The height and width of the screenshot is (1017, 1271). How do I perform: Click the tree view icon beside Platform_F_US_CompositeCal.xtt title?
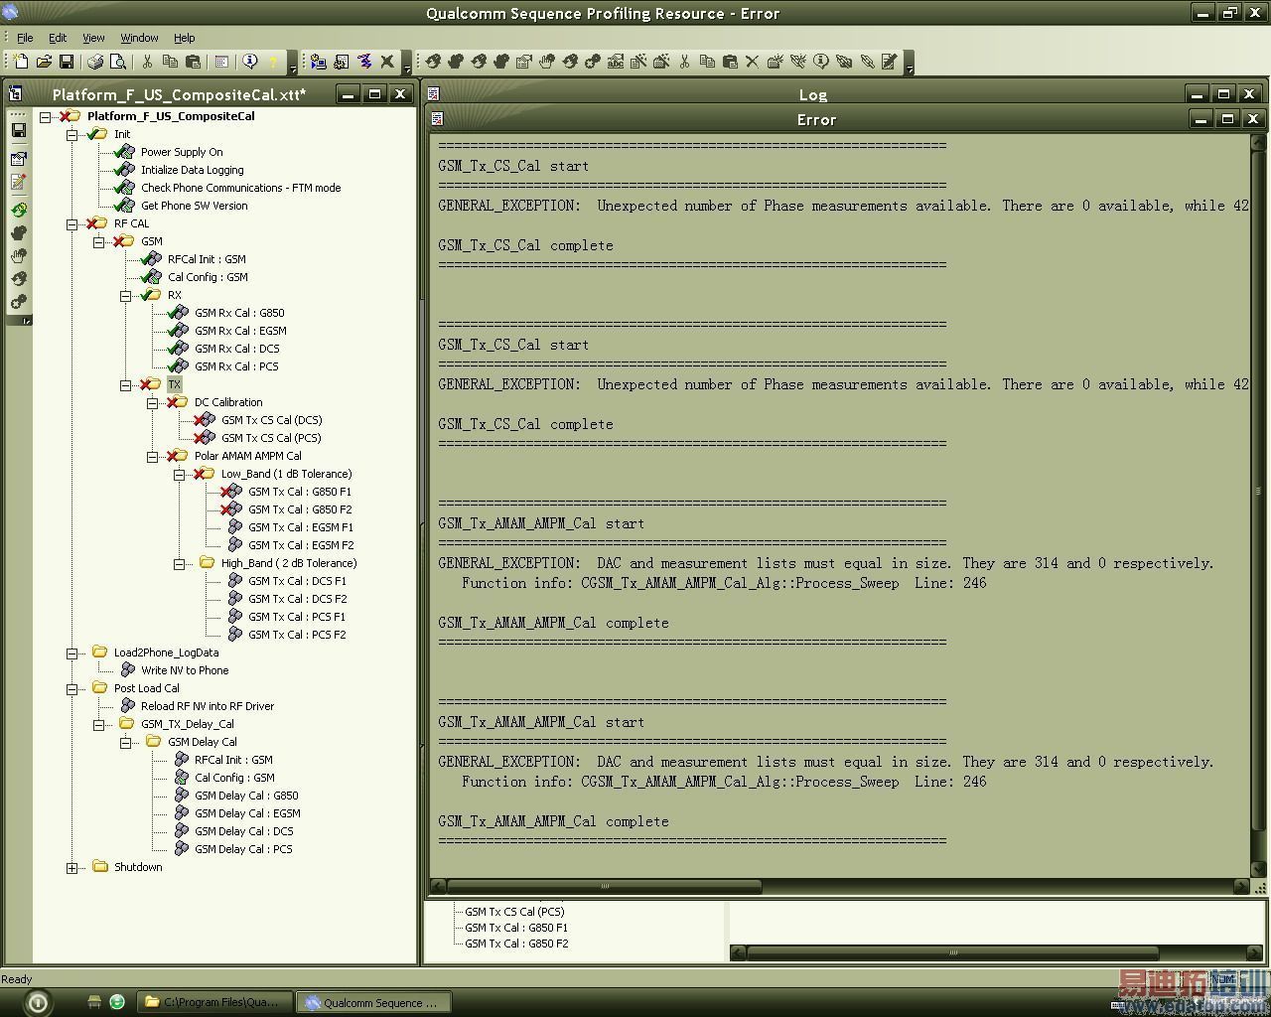[x=16, y=94]
